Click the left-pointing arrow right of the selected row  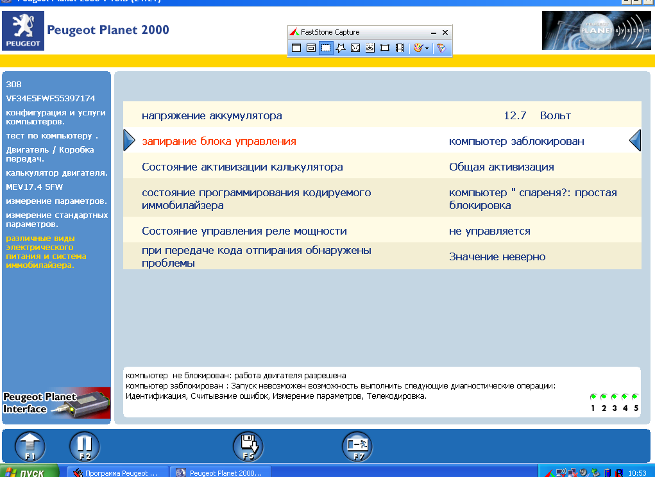(635, 140)
